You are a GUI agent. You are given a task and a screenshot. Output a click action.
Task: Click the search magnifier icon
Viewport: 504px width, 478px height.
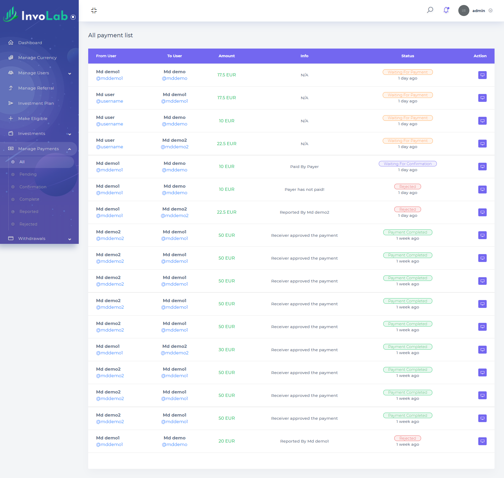430,10
